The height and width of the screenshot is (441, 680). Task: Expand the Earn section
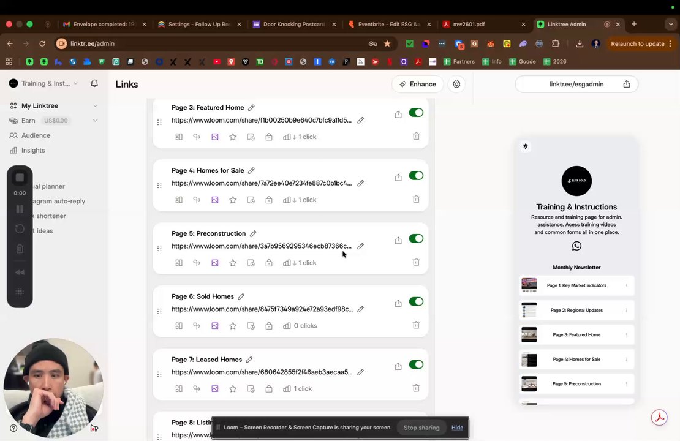pyautogui.click(x=95, y=121)
